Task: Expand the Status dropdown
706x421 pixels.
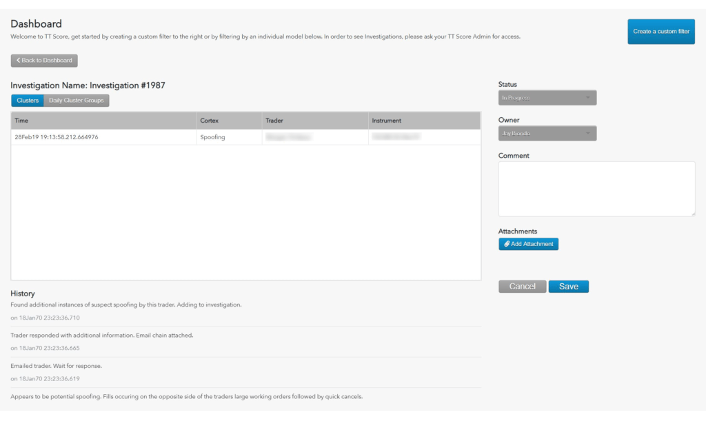Action: [x=547, y=98]
